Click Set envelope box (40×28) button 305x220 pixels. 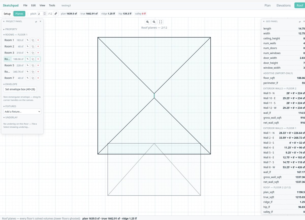[20, 89]
